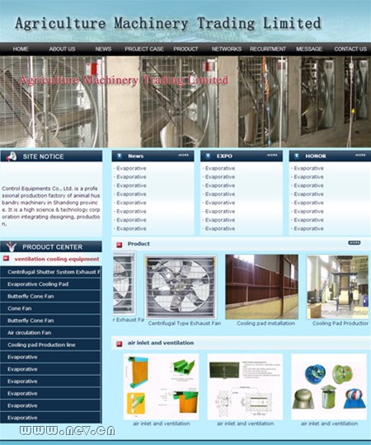Click the megaphone icon beside SITE NOTICE
The width and height of the screenshot is (371, 445).
click(12, 157)
